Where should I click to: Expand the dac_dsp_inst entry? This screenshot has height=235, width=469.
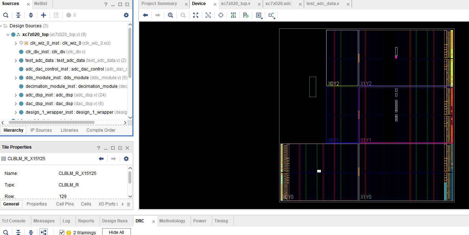tap(15, 104)
